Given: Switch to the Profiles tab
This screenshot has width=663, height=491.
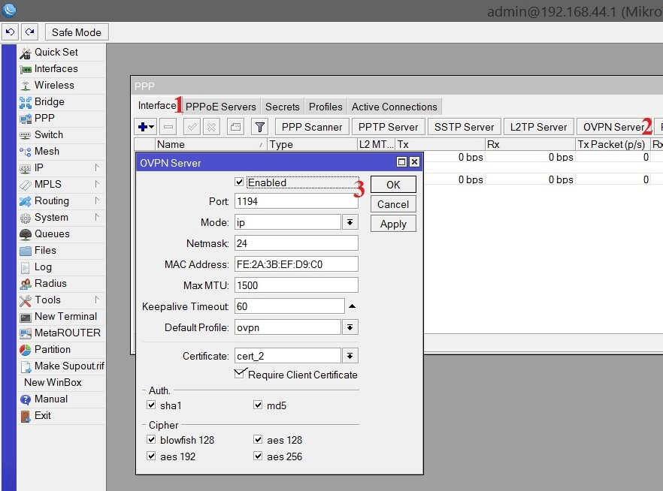Looking at the screenshot, I should [x=325, y=107].
